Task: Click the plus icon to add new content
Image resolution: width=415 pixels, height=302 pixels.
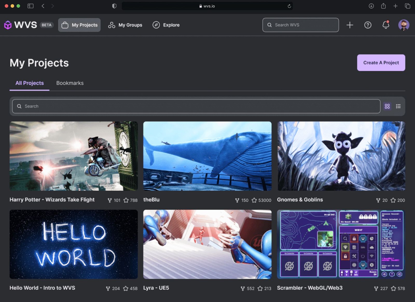Action: click(350, 25)
